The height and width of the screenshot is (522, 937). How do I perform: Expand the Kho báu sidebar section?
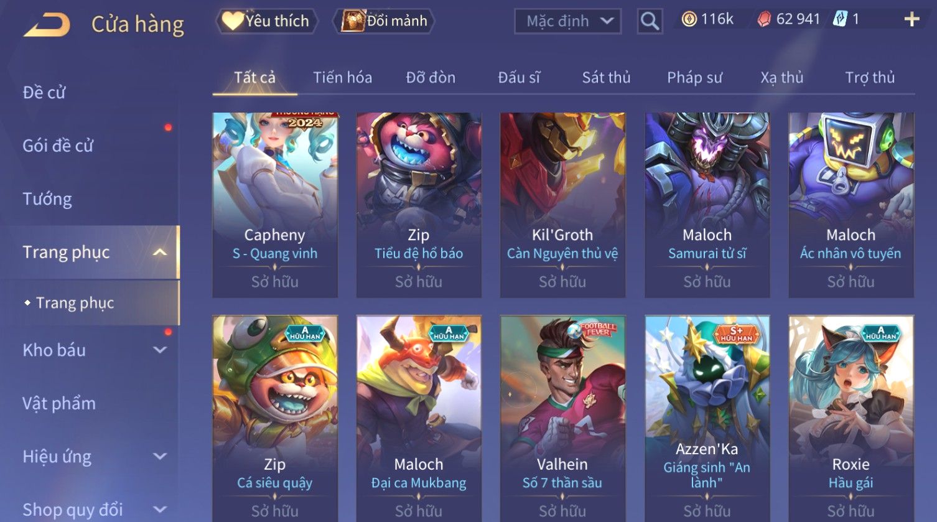pos(160,350)
